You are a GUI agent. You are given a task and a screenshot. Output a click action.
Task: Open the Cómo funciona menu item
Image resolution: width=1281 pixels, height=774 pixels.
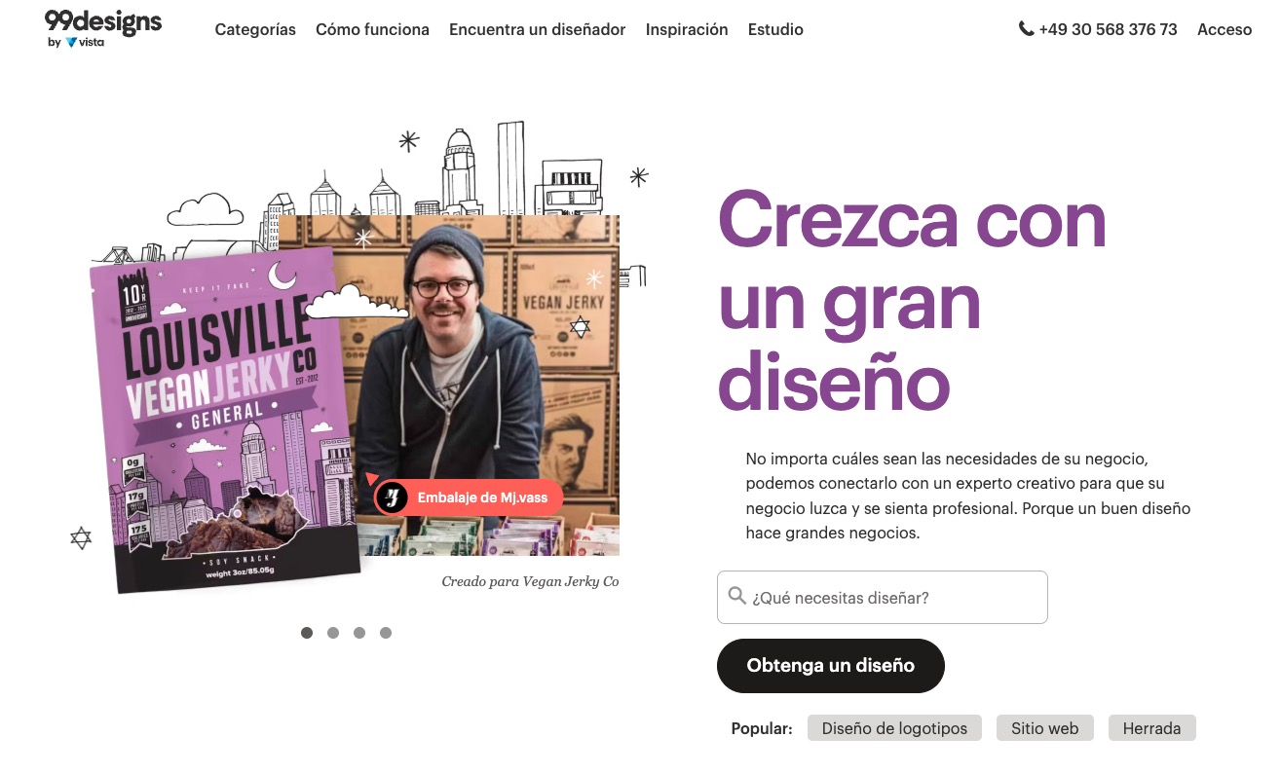[x=372, y=29]
